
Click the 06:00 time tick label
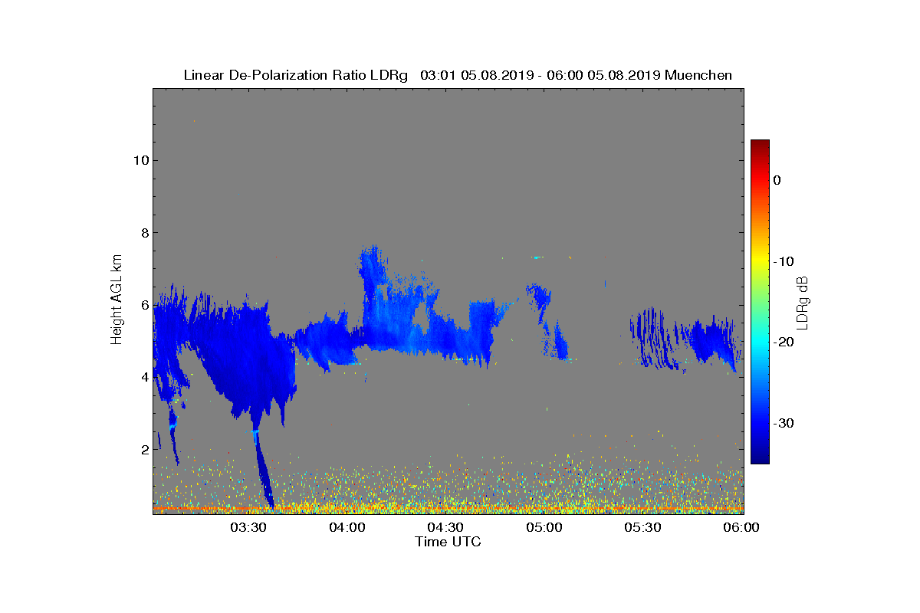point(741,527)
